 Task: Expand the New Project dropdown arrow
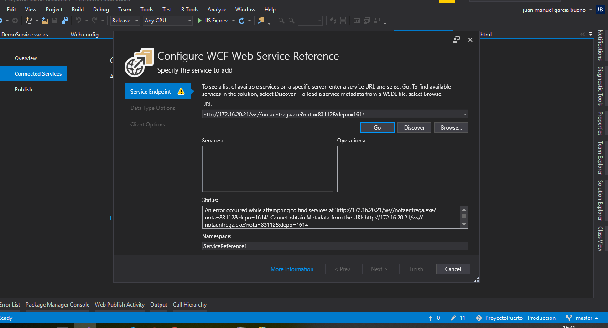pyautogui.click(x=36, y=21)
